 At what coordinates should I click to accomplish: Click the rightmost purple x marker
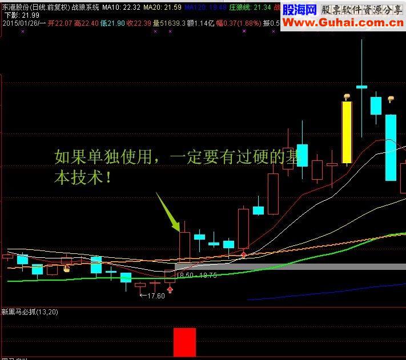(x=274, y=31)
